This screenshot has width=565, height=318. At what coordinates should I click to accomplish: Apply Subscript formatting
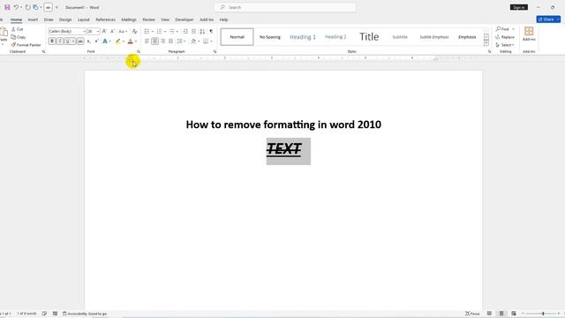click(89, 42)
